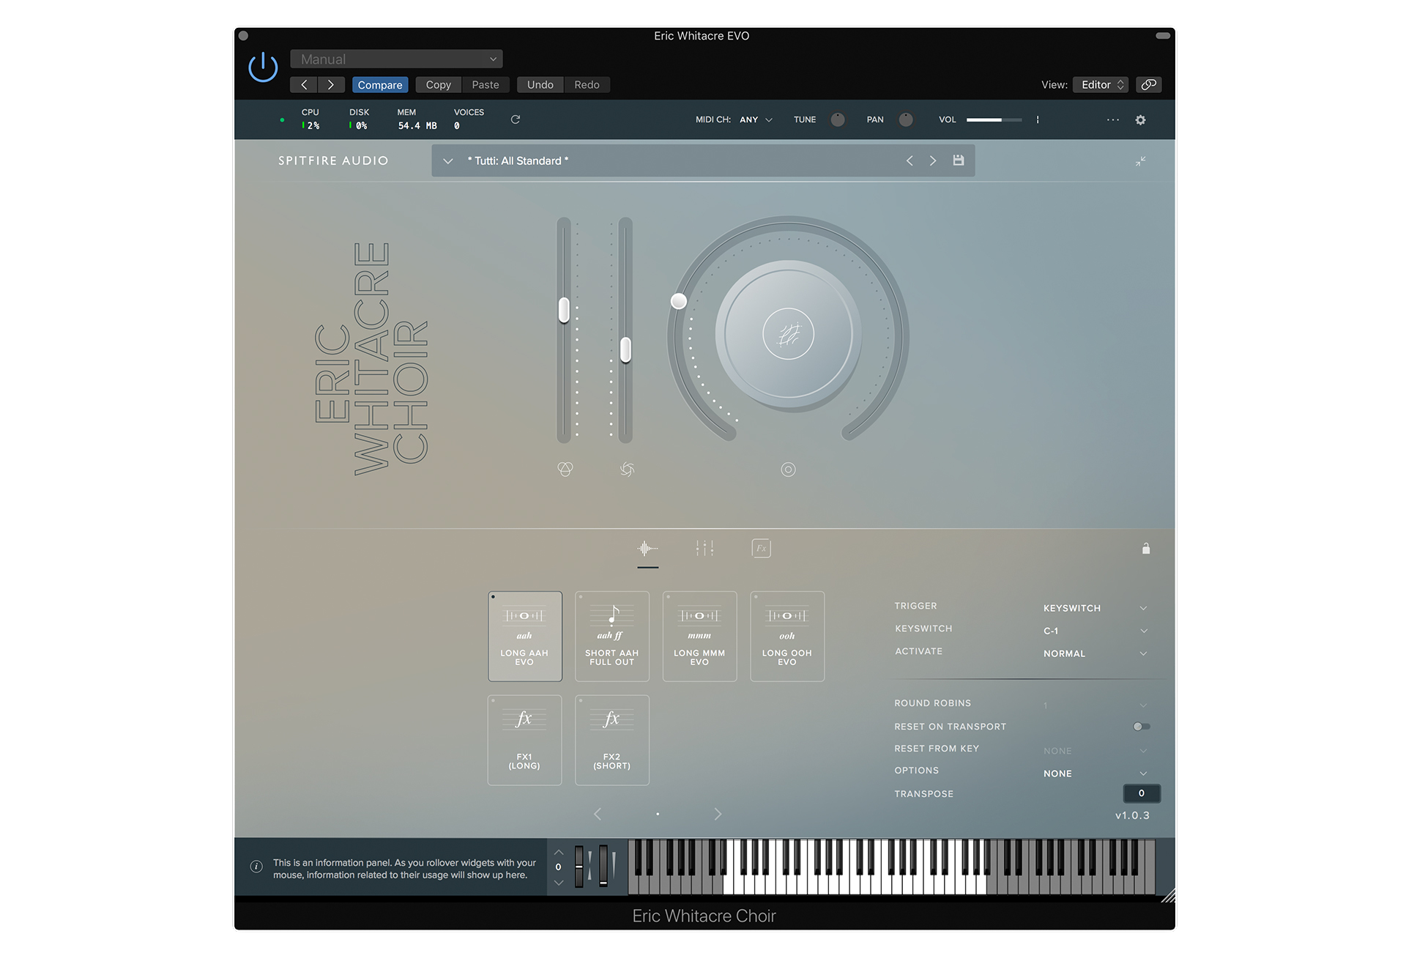Viewport: 1406px width, 964px height.
Task: Click the Paste button
Action: (486, 85)
